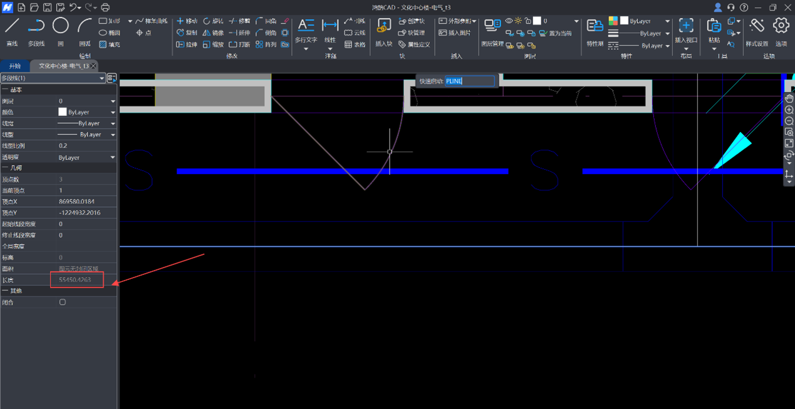The width and height of the screenshot is (795, 409).
Task: Click the 线型比例 value field
Action: click(86, 146)
